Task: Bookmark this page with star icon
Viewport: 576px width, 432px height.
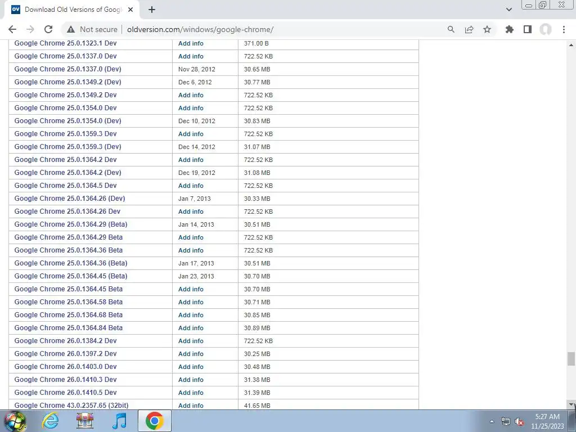Action: pos(487,29)
